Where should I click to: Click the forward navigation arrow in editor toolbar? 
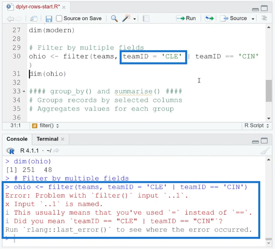pos(19,19)
